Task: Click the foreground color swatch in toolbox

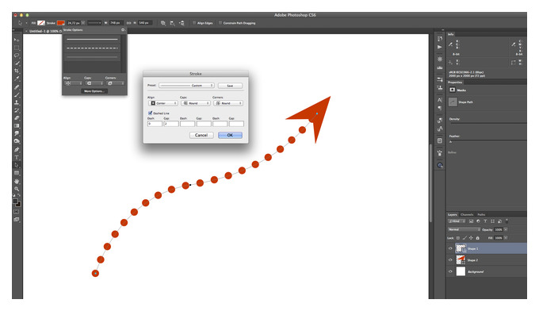Action: point(15,202)
